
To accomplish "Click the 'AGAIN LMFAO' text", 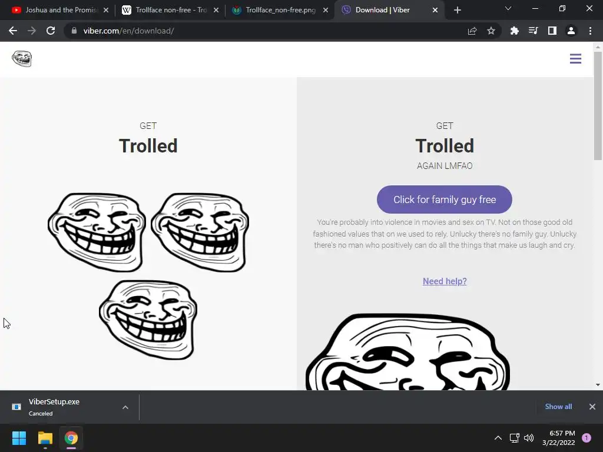I will click(x=445, y=166).
